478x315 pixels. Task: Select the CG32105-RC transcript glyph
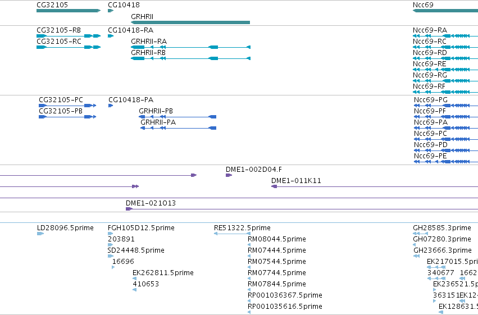click(69, 47)
